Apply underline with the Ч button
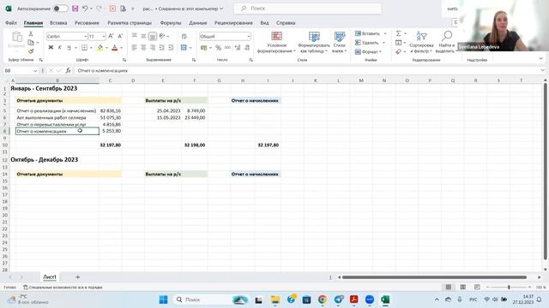Viewport: 549px width, 308px height. click(69, 48)
